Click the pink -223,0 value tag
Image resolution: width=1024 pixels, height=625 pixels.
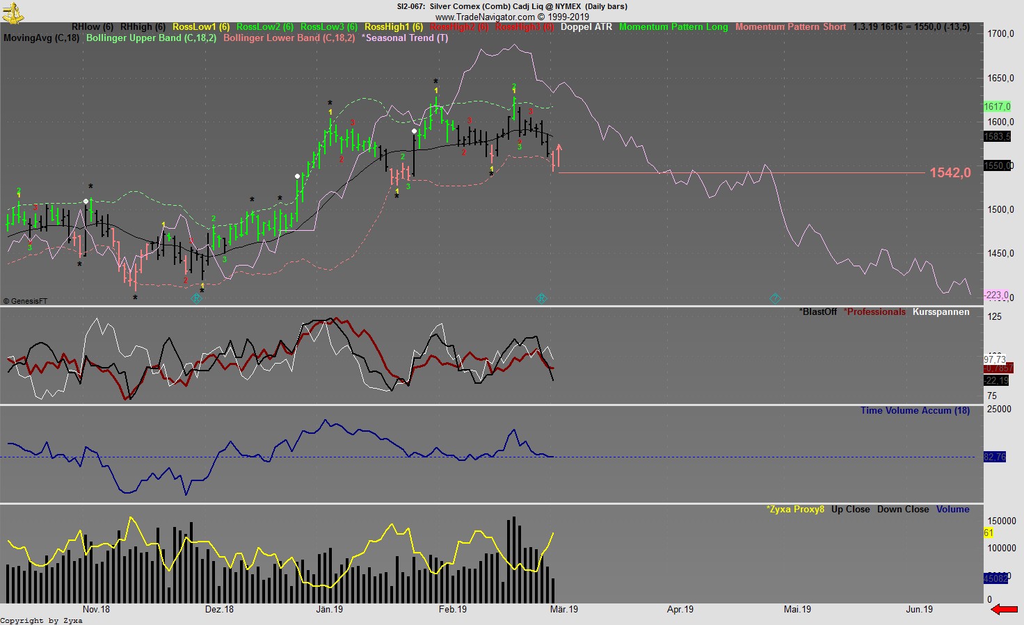pos(996,295)
